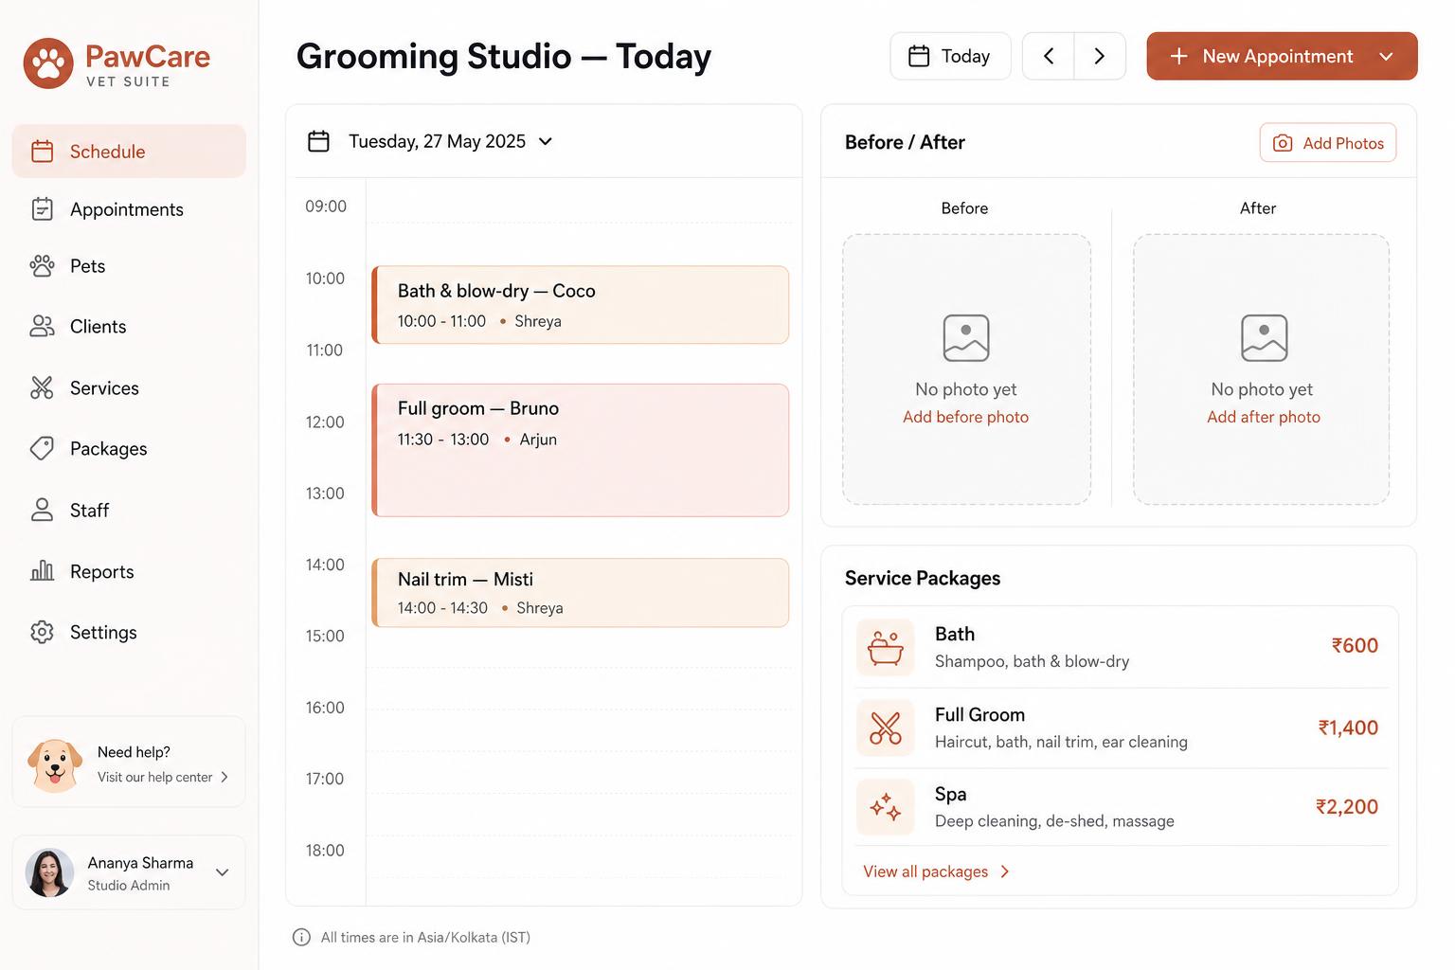Click the ₹2,200 price
This screenshot has width=1455, height=970.
(1346, 807)
